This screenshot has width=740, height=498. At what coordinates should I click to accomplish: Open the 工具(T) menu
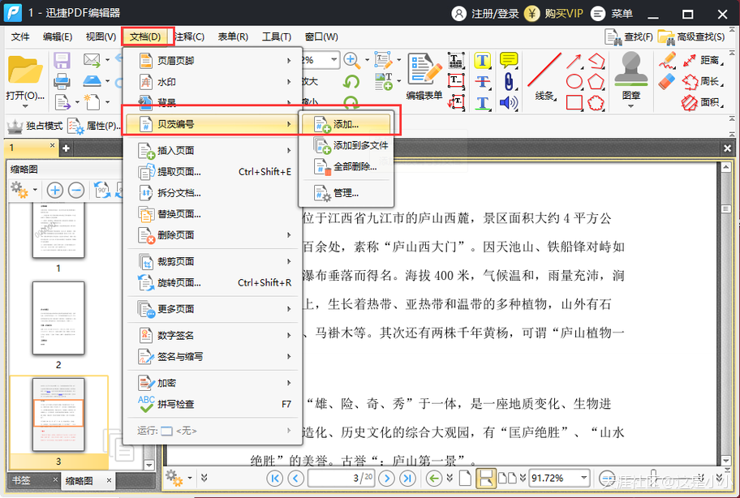pos(277,36)
